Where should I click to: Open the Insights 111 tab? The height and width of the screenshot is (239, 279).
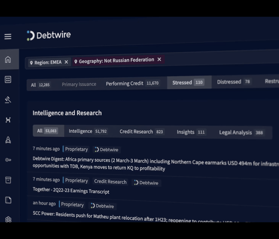191,132
